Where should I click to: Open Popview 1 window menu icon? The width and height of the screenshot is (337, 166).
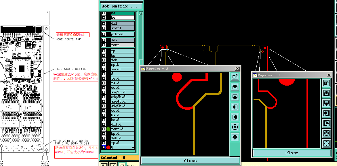click(x=255, y=75)
